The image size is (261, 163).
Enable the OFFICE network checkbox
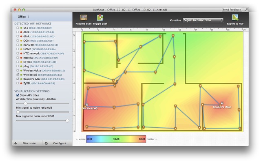(17, 62)
